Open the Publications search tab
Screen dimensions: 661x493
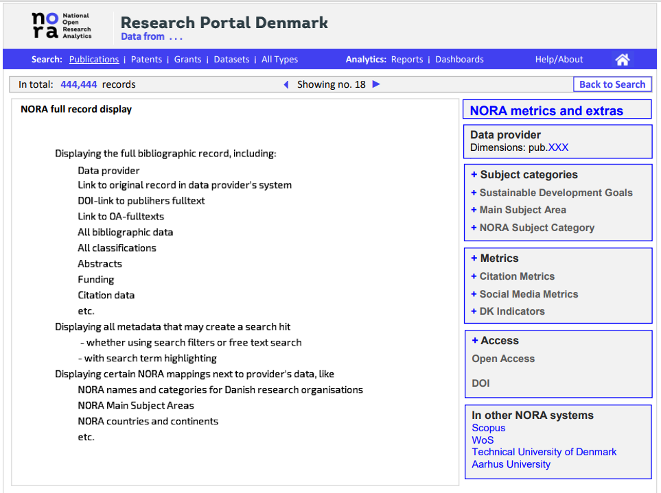(94, 60)
